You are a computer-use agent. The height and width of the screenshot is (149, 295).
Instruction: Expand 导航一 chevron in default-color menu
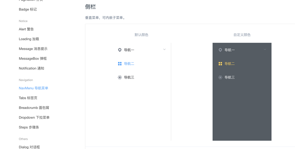coord(164,50)
